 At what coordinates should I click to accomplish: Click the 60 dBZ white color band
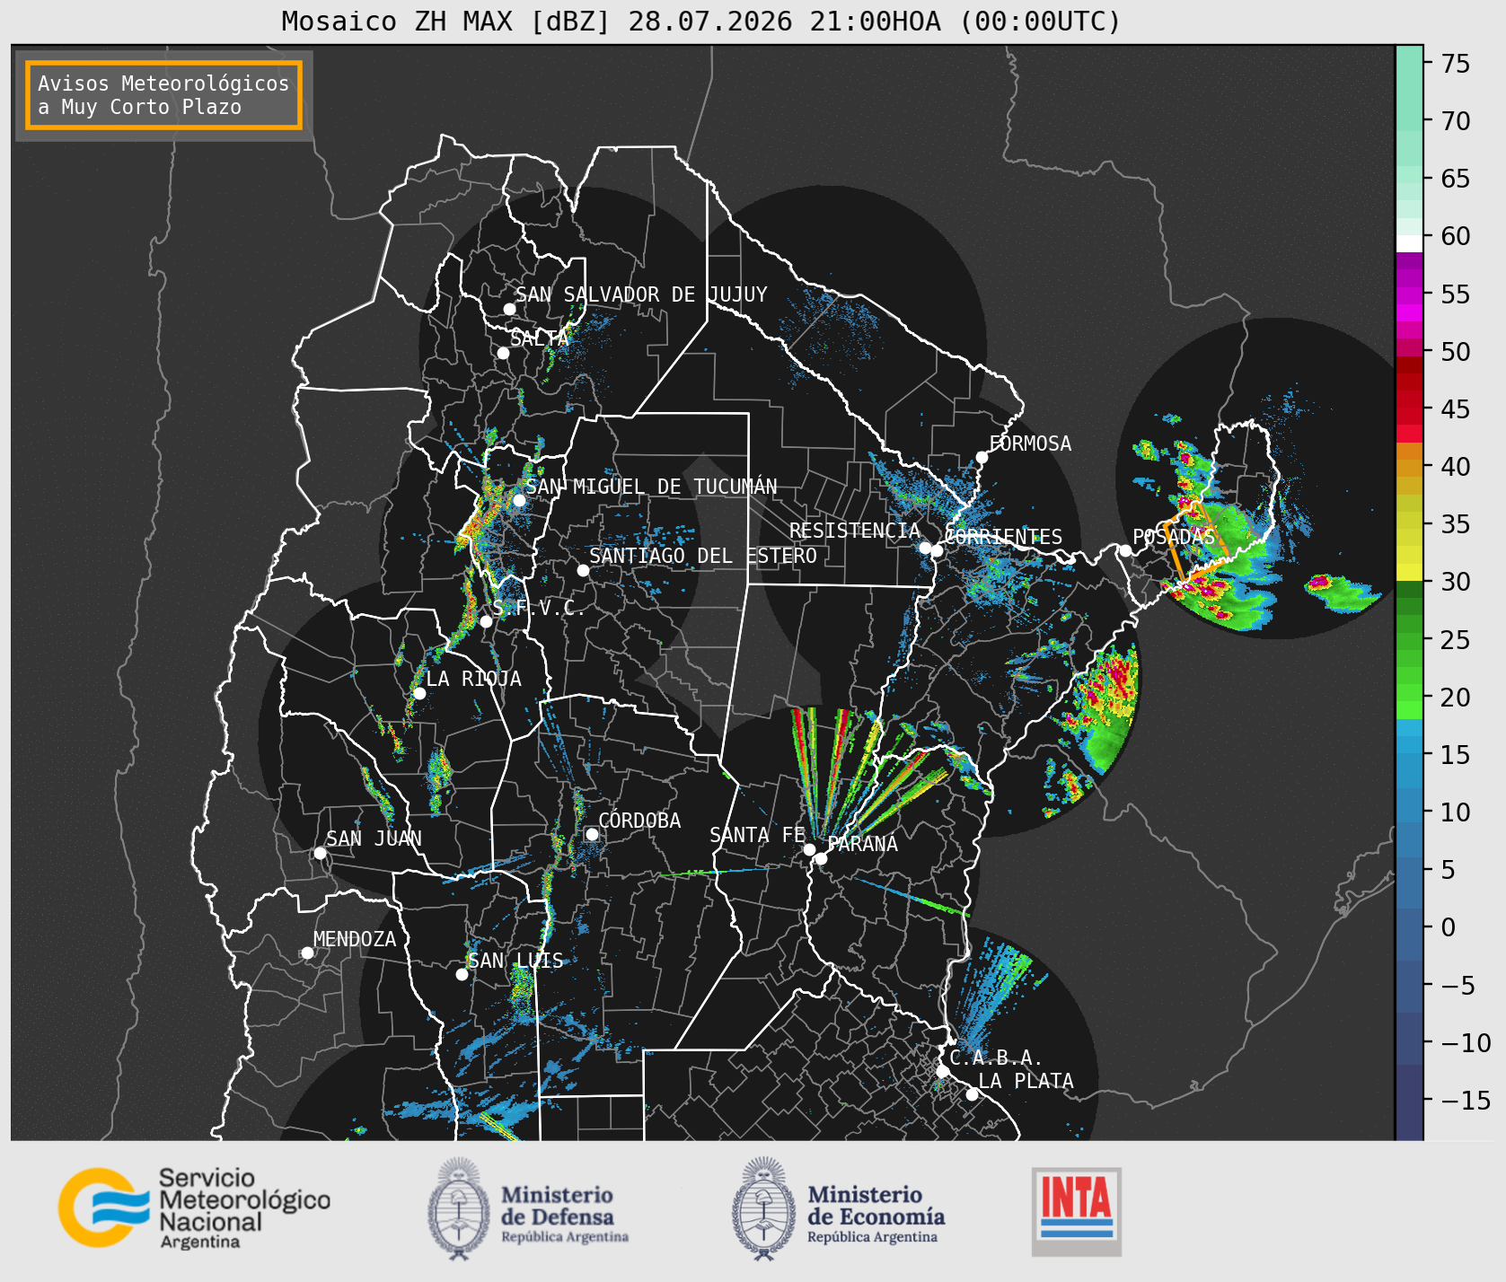[1409, 243]
